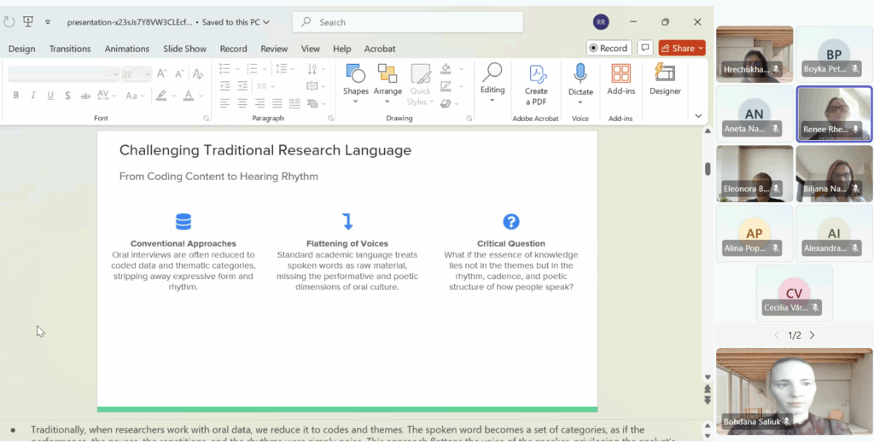This screenshot has height=442, width=874.
Task: Open comments pane icon beside Share
Action: pos(645,48)
